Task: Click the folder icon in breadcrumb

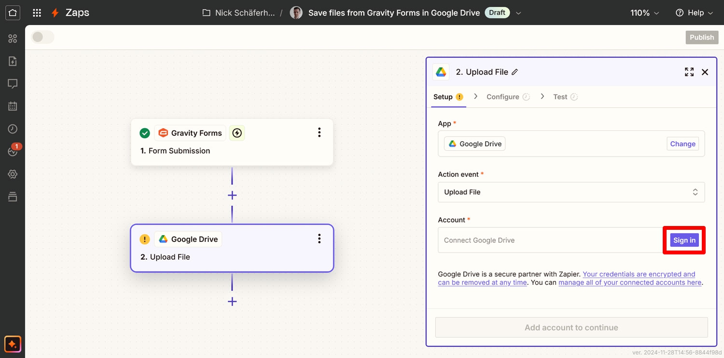Action: 206,13
